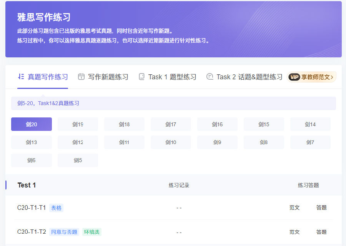Image resolution: width=346 pixels, height=246 pixels.
Task: Open the 写作新题练习 tab
Action: (x=108, y=77)
